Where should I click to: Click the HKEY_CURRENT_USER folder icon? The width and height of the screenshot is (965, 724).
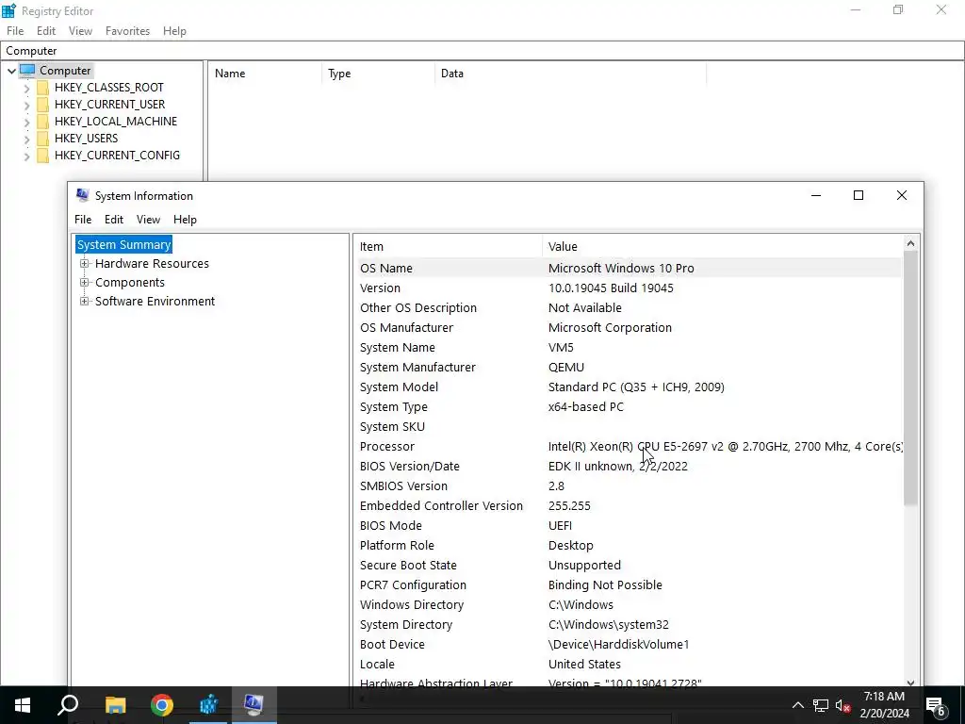coord(42,105)
